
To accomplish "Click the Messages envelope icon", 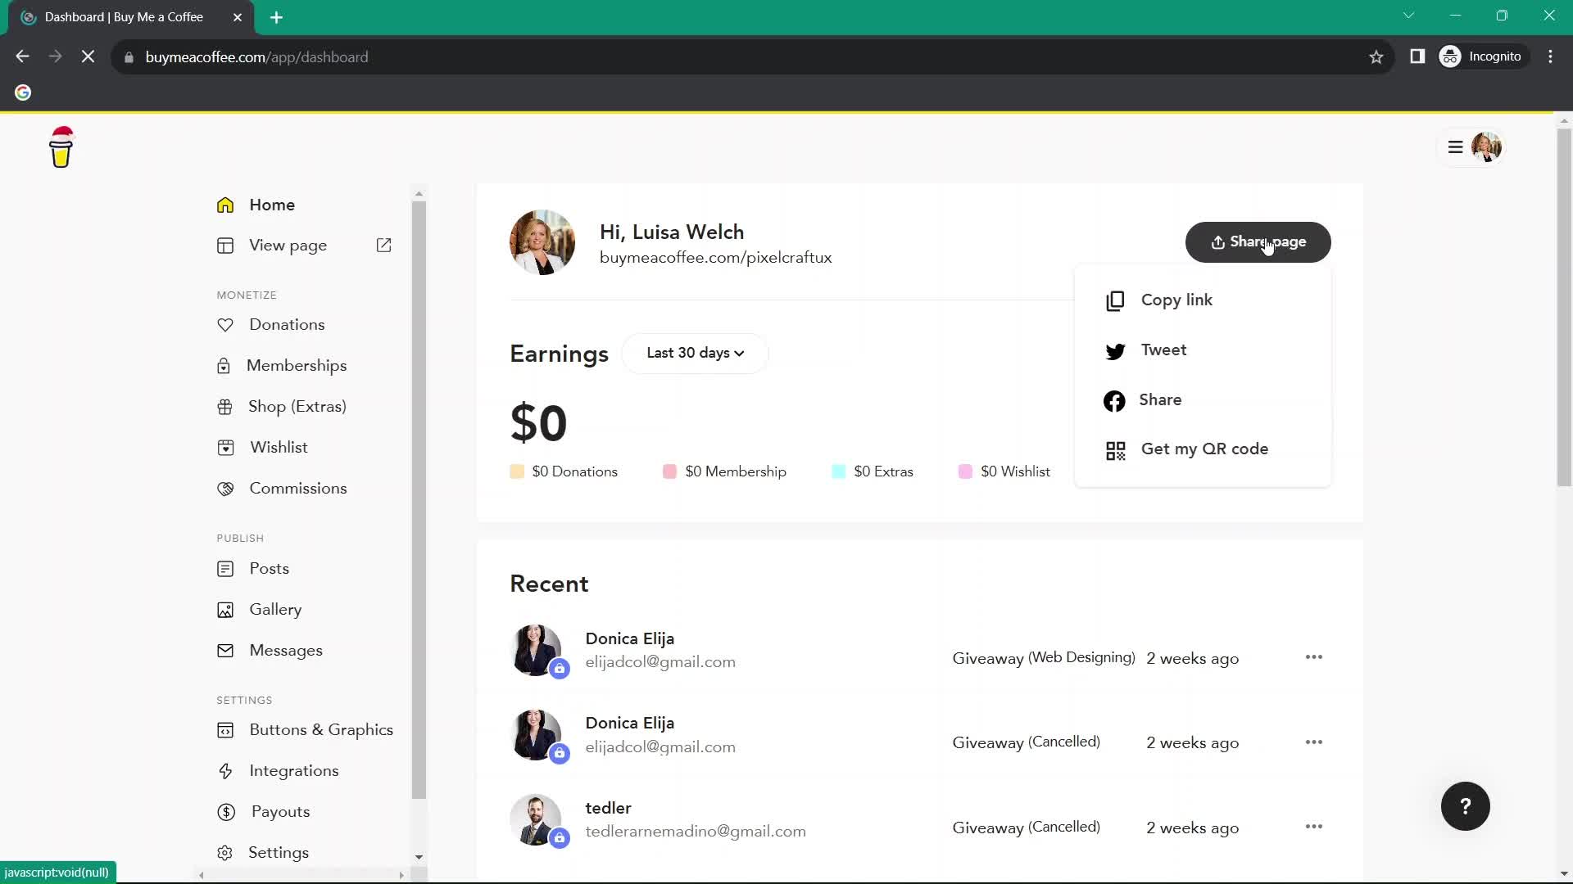I will 225,651.
